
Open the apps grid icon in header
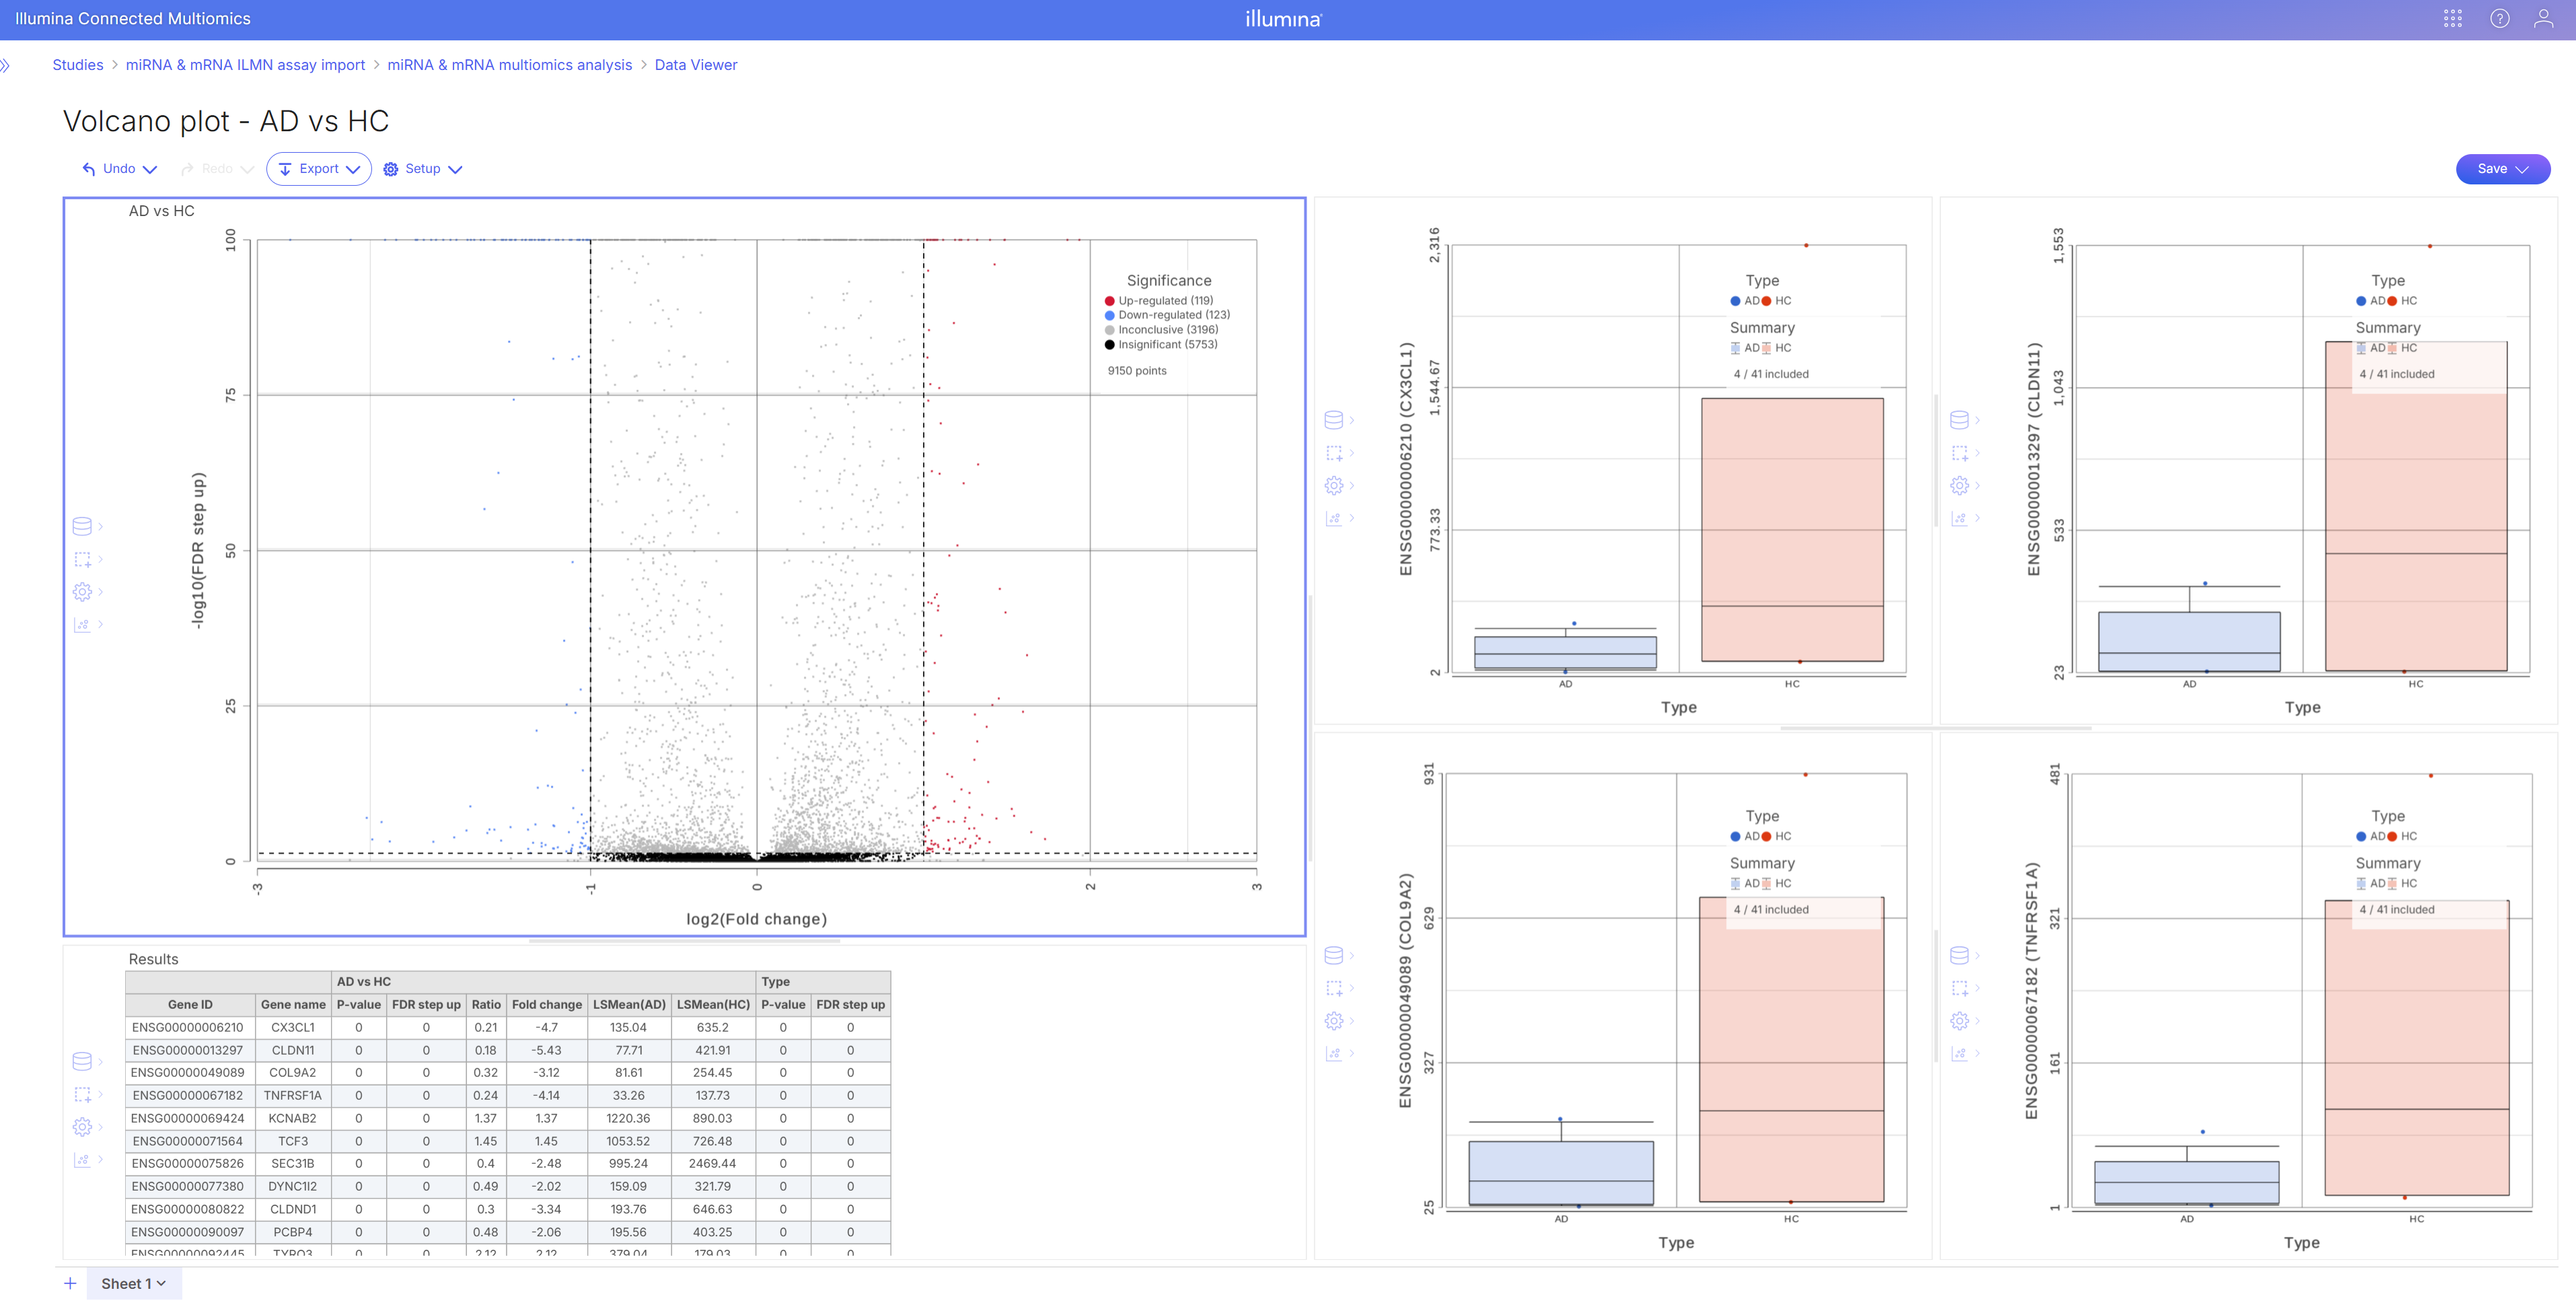click(2452, 19)
